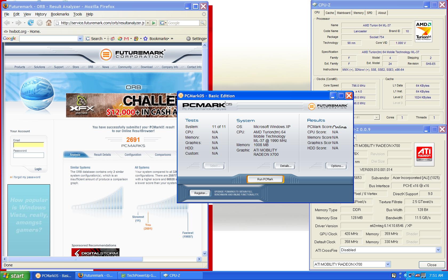Screen dimensions: 448x280
Task: Click the ATI tray icon
Action: pos(417,276)
